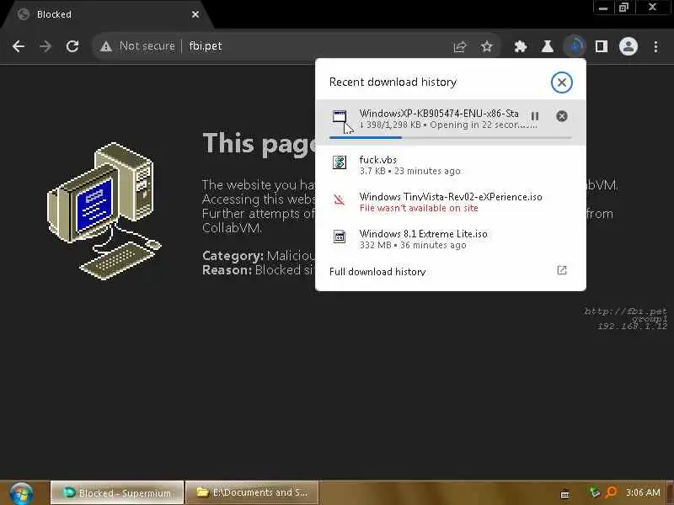The height and width of the screenshot is (505, 674).
Task: Open the three-dot browser menu
Action: (655, 47)
